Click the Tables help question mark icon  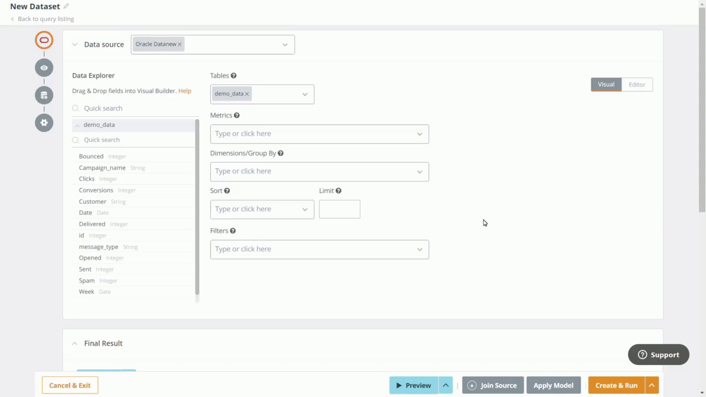tap(233, 76)
